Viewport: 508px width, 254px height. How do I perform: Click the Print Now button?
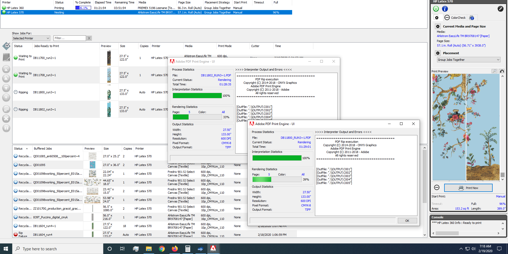point(468,188)
